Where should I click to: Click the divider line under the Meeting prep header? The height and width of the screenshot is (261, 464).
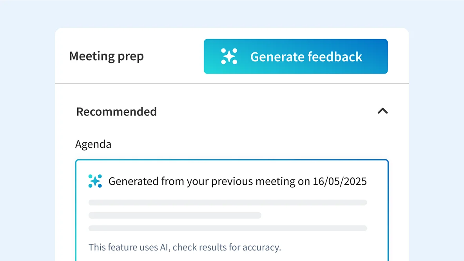[x=232, y=84]
